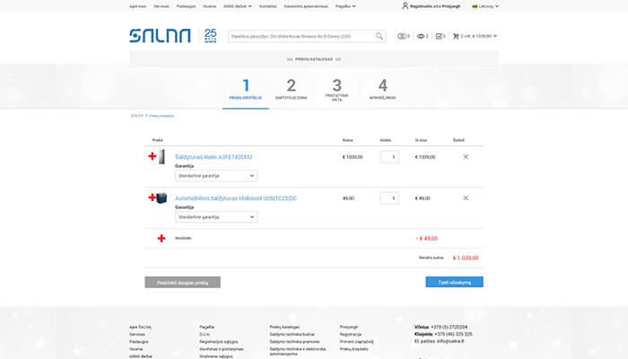
Task: Click the blue continue order button
Action: [x=454, y=282]
